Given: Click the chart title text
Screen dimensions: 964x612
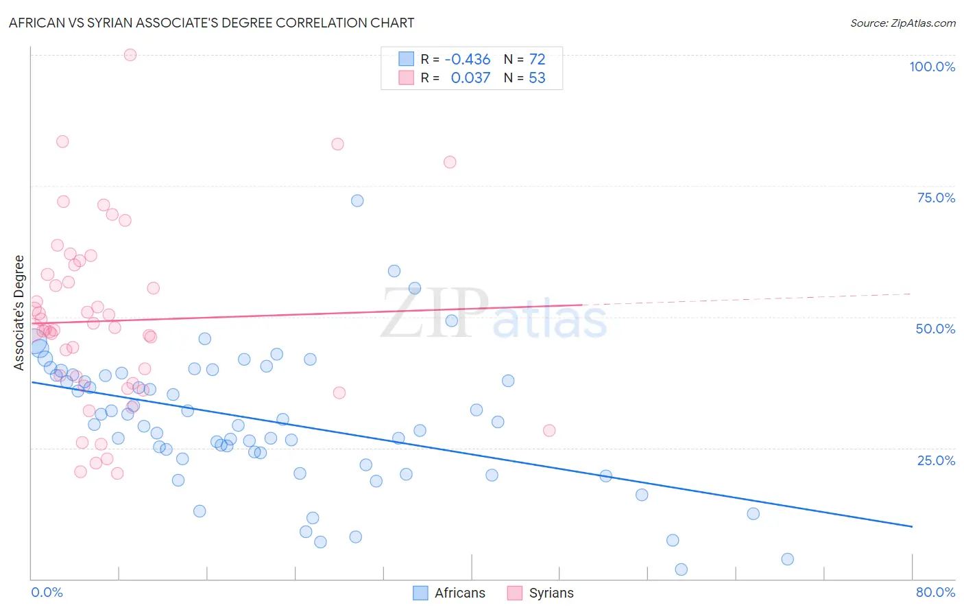Looking at the screenshot, I should coord(211,23).
